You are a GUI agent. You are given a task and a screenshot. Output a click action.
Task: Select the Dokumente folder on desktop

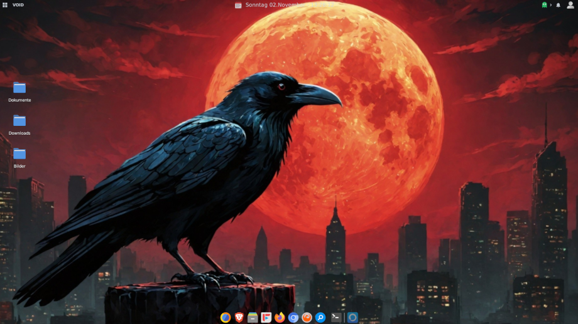(x=19, y=88)
